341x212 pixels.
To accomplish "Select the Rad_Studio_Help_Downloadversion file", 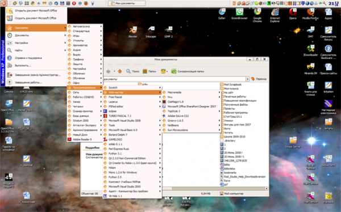I will (x=243, y=177).
